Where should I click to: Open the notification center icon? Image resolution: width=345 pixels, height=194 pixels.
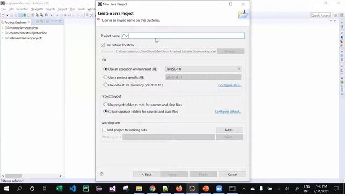pyautogui.click(x=336, y=189)
